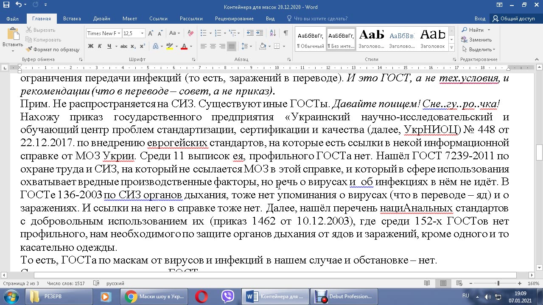Click the word count status 'Число слов: 1517'

click(66, 283)
